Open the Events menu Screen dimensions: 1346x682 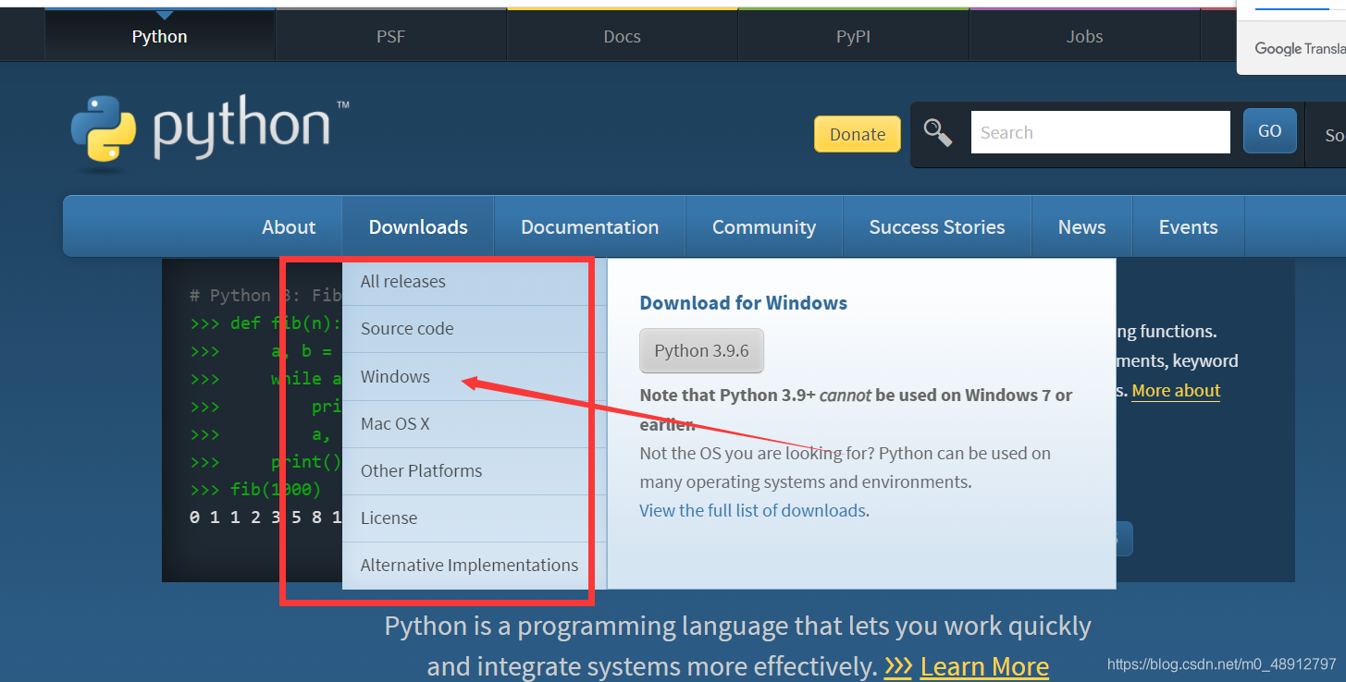(1189, 226)
